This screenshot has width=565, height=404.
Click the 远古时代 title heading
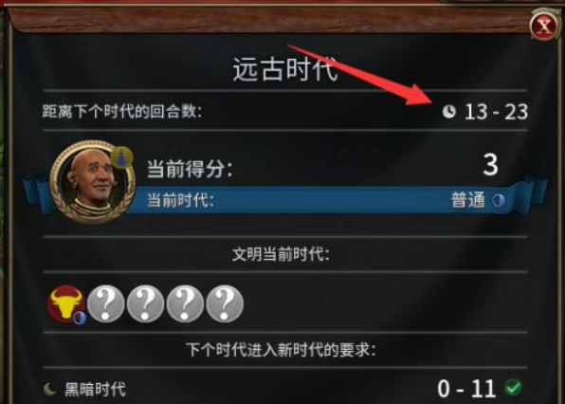point(285,69)
